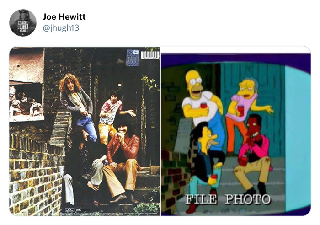Viewport: 320px width, 225px height.
Task: Open the @jhugh13 handle link
Action: pyautogui.click(x=61, y=28)
